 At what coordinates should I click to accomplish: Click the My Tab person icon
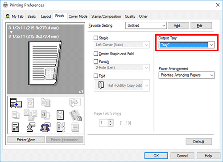click(x=8, y=16)
